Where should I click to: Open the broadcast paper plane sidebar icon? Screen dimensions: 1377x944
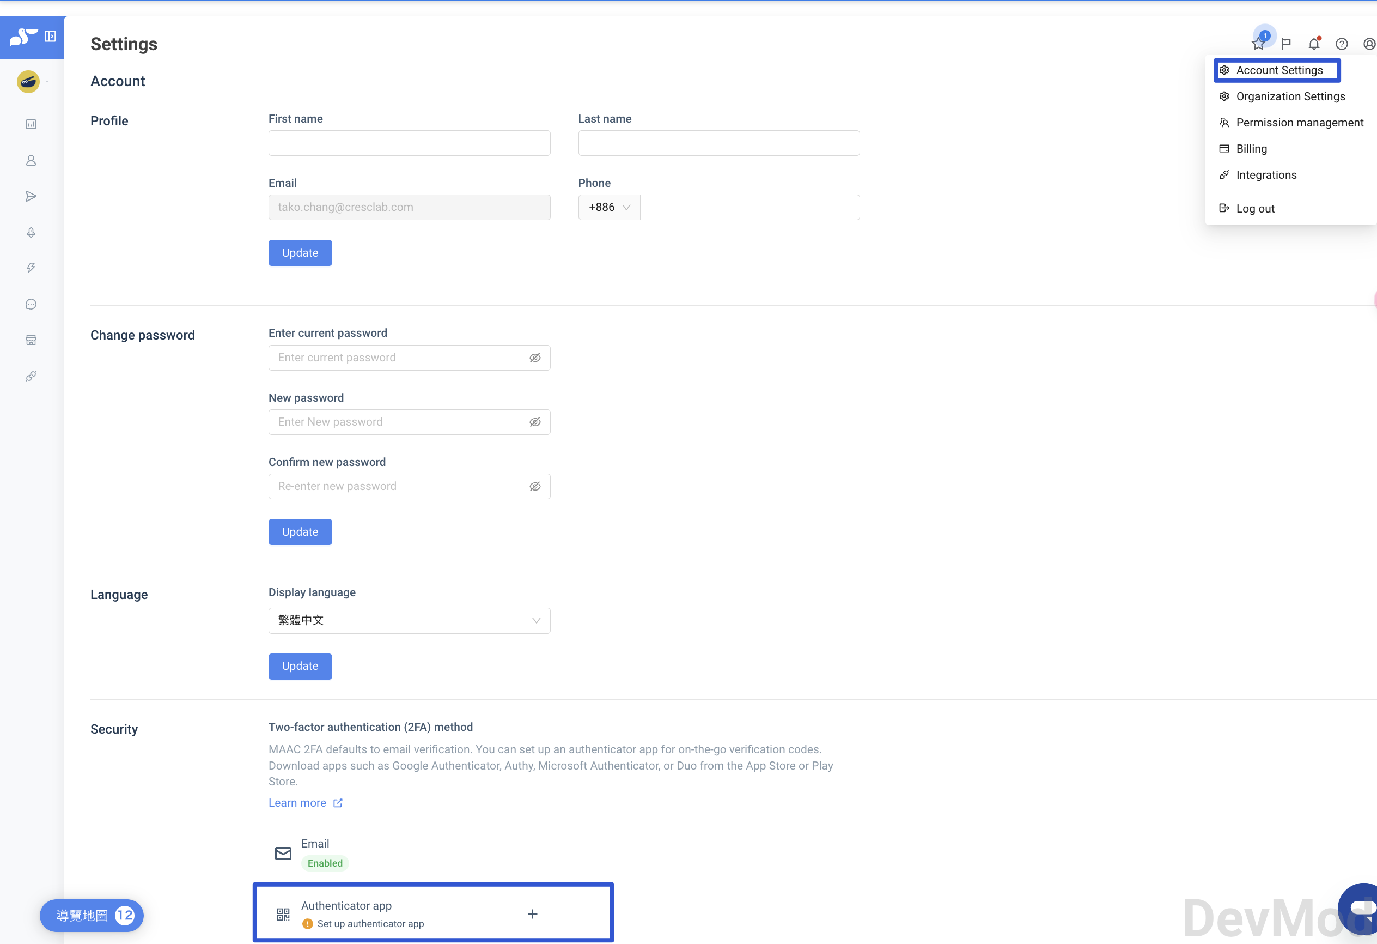tap(32, 196)
